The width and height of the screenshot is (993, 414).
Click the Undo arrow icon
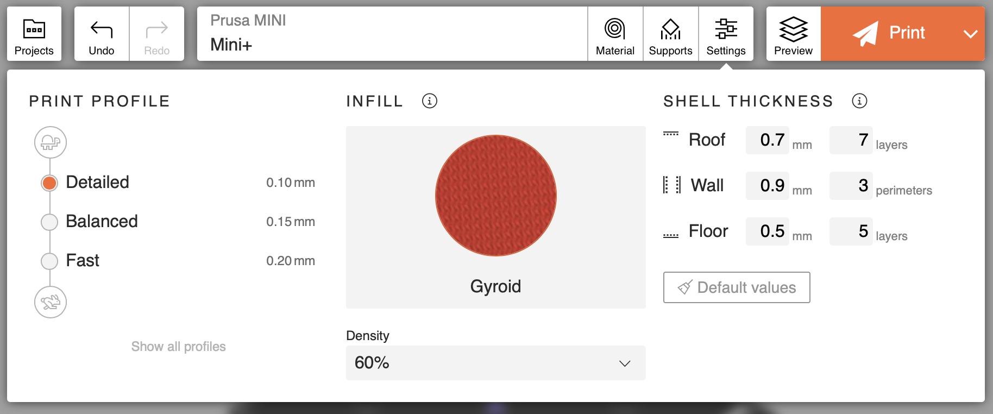102,29
